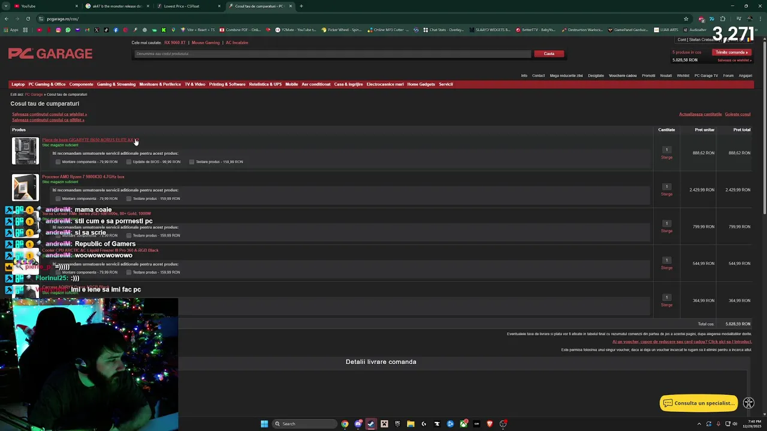767x431 pixels.
Task: Open the Apps bookmarks shortcut
Action: pos(11,30)
